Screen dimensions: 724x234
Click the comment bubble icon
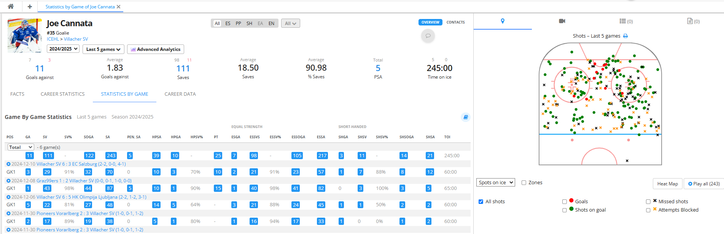tap(428, 36)
